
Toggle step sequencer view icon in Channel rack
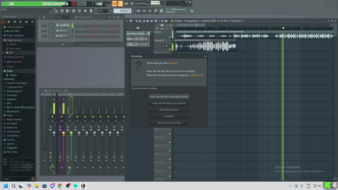(118, 17)
